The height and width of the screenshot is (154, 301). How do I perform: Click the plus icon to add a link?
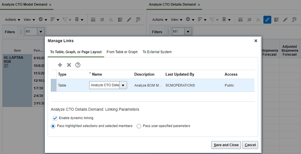click(60, 65)
